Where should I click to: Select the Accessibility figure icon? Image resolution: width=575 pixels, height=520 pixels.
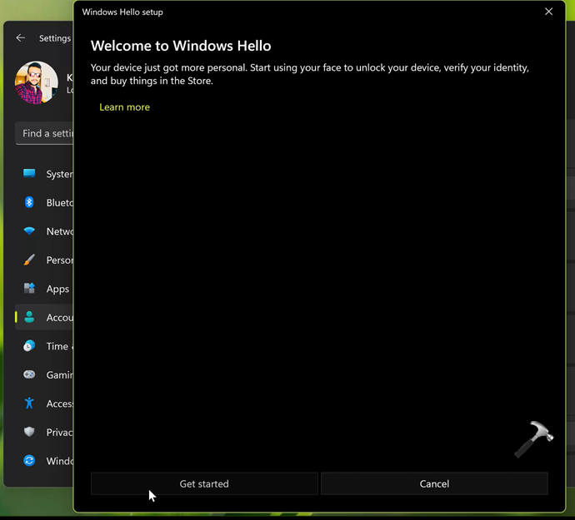(29, 404)
